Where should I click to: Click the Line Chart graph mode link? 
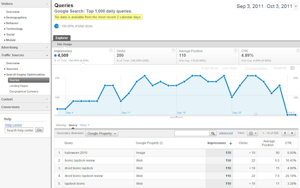[229, 68]
